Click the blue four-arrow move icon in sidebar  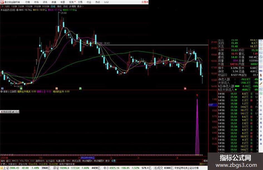(x=261, y=79)
